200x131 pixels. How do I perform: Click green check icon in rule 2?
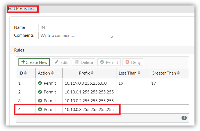(x=40, y=92)
